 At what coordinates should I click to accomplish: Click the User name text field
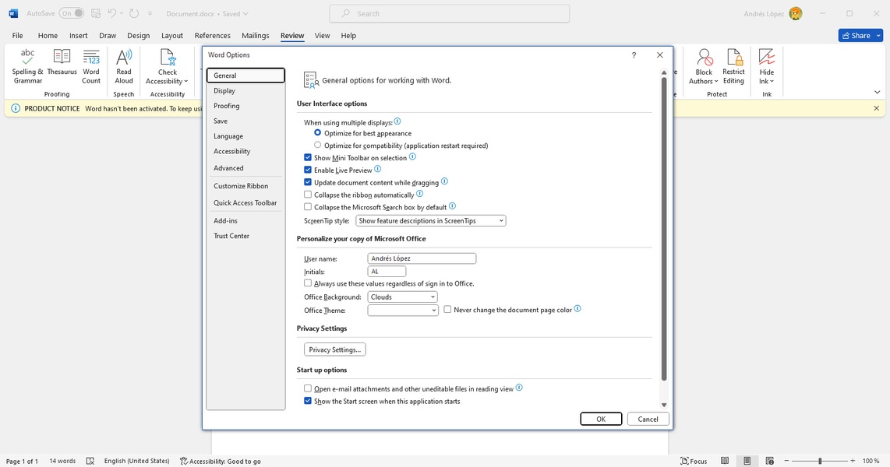421,258
